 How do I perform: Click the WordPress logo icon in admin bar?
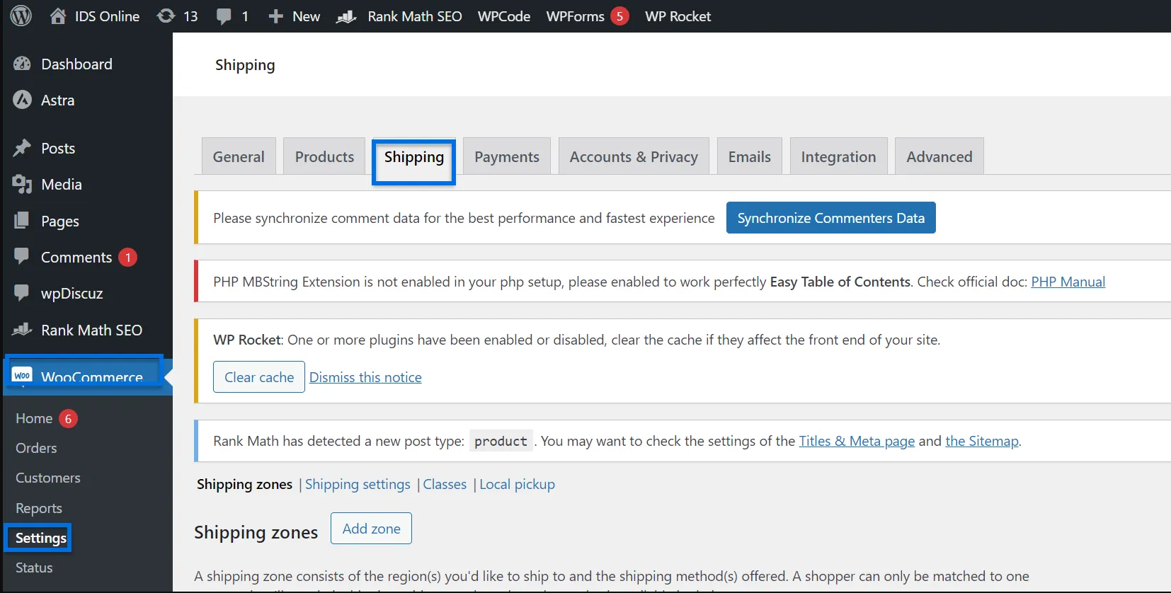pos(21,16)
